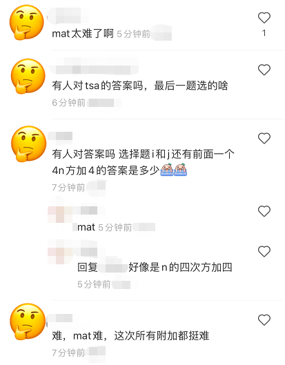The height and width of the screenshot is (365, 285).
Task: Open avatar of "mat太难了啊" commenter
Action: point(27,22)
